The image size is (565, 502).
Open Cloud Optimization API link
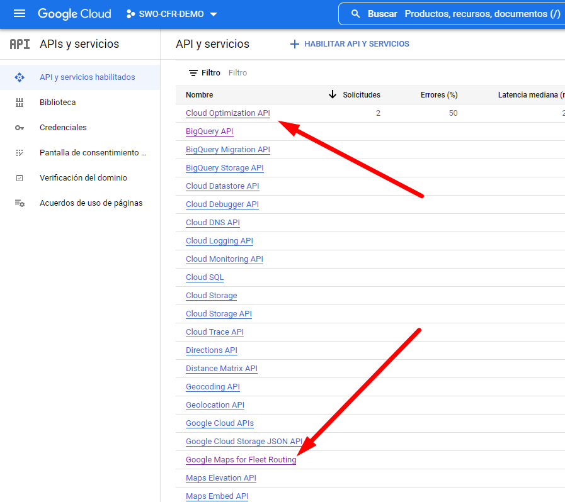(227, 113)
